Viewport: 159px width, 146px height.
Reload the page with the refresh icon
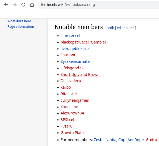23,5
